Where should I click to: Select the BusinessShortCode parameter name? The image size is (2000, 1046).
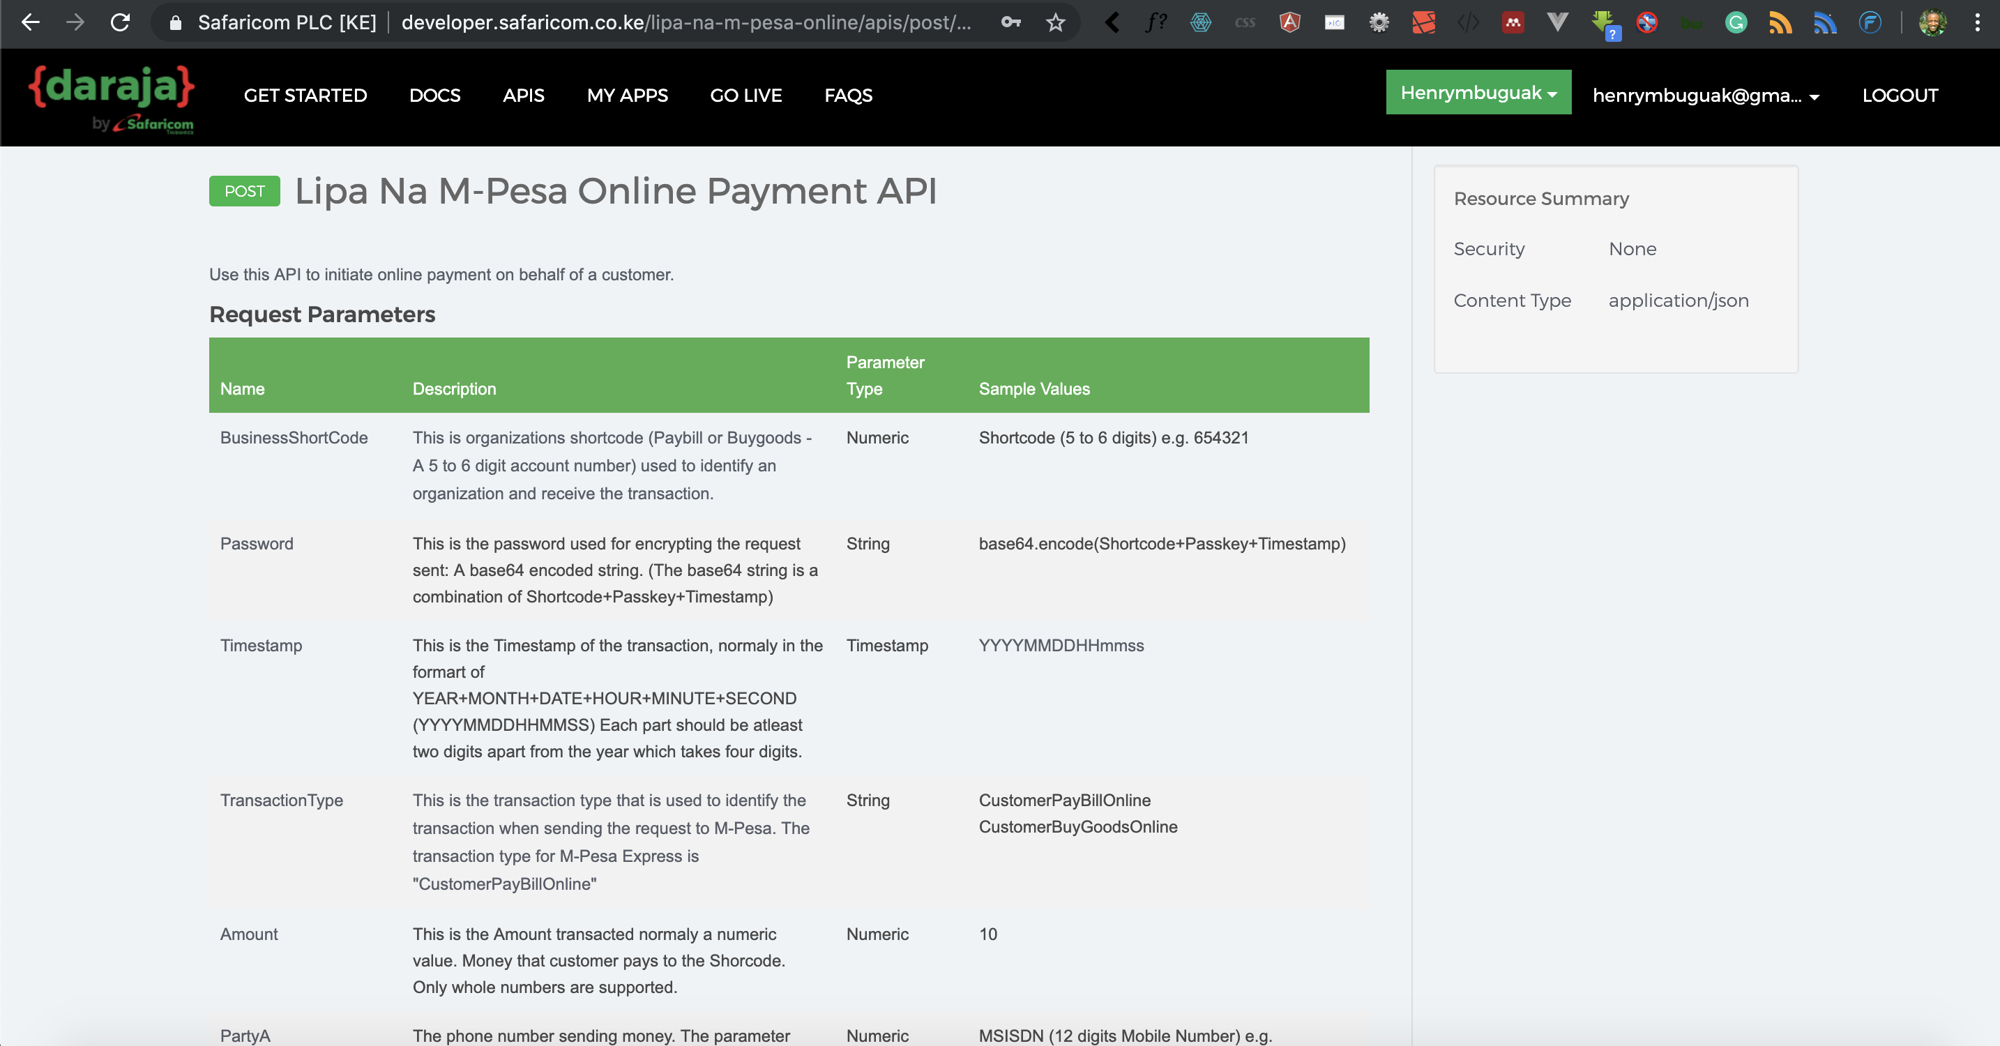tap(294, 438)
